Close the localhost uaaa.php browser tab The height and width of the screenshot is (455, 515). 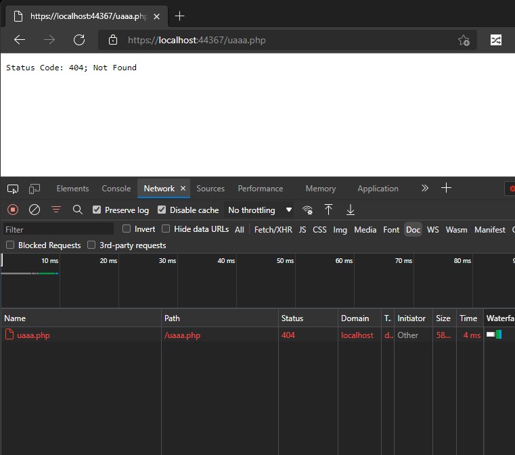[157, 16]
